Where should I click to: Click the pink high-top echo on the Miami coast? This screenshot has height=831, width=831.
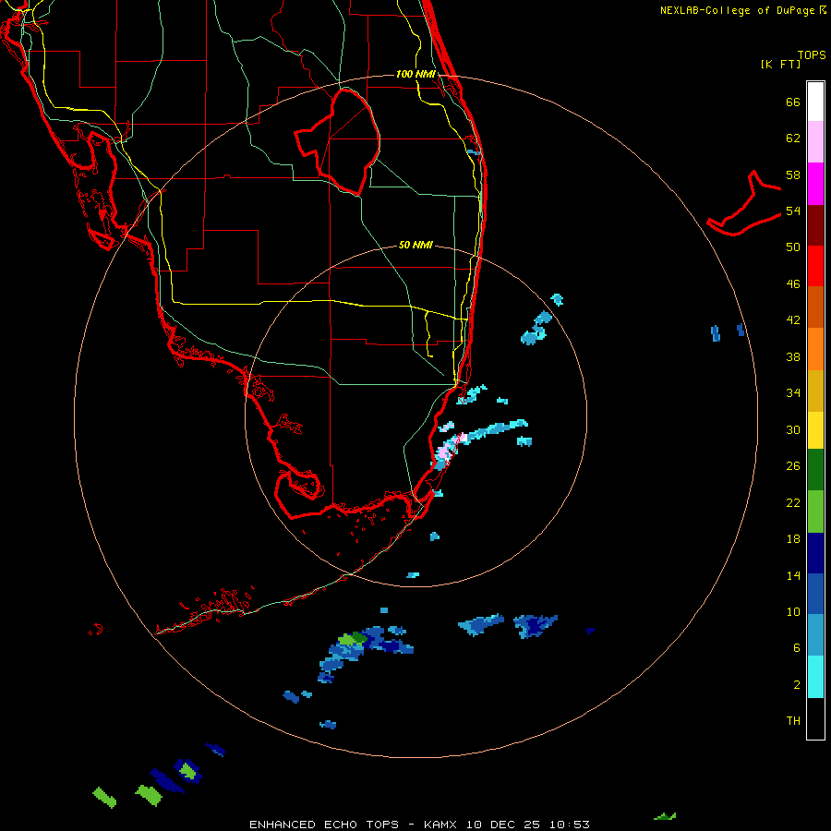click(x=443, y=452)
